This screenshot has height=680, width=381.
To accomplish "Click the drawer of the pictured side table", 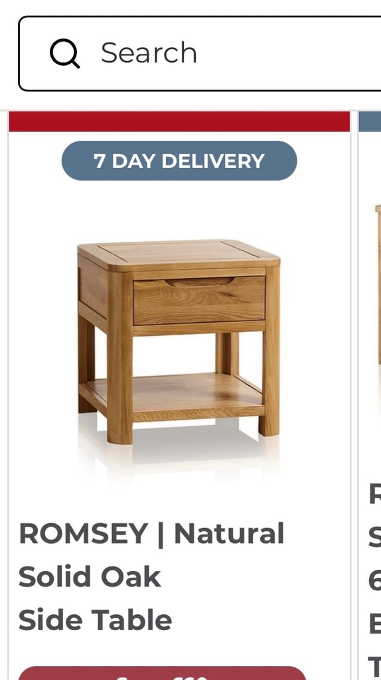I will coord(199,301).
